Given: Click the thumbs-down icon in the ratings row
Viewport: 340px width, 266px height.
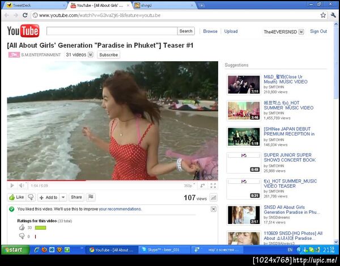Looking at the screenshot, I should 22,236.
